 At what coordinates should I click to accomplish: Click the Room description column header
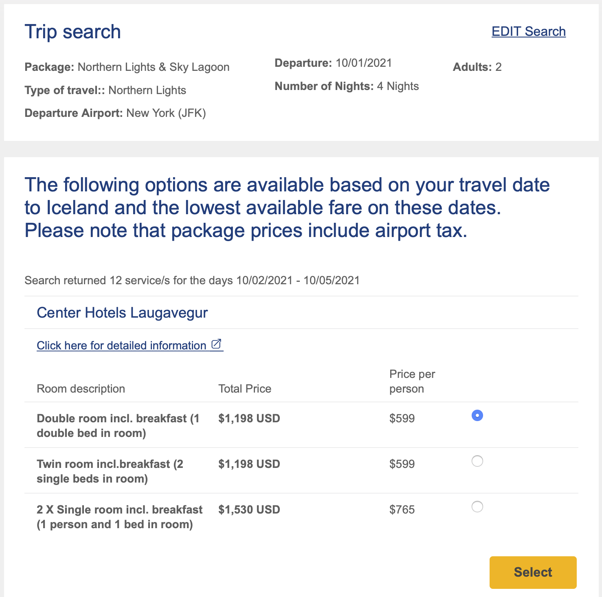(x=81, y=388)
